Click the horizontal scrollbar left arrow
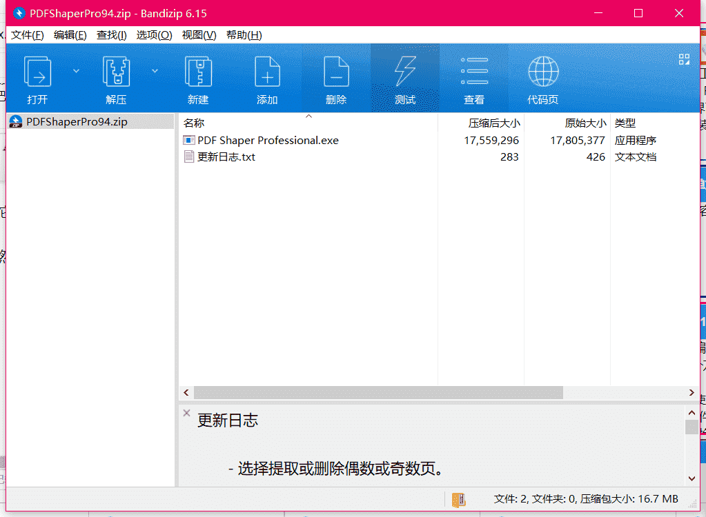 (186, 393)
